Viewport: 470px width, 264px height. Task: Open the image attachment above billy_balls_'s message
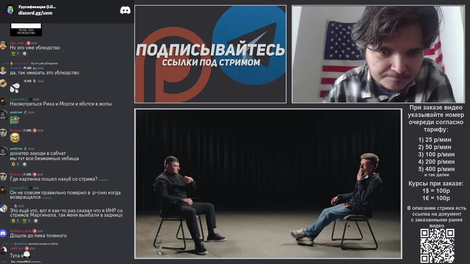pos(26,30)
